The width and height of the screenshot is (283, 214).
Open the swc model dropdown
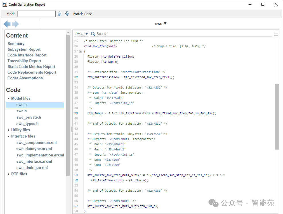[161, 23]
